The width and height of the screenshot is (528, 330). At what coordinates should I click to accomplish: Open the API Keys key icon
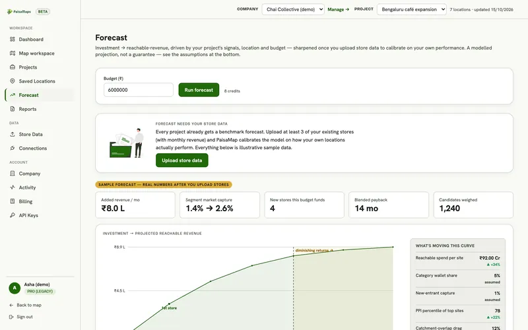point(13,215)
